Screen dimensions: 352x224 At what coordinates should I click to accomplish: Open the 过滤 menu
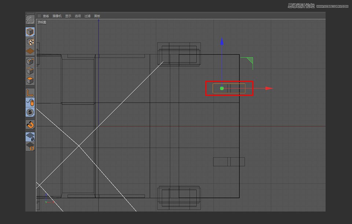click(x=87, y=16)
